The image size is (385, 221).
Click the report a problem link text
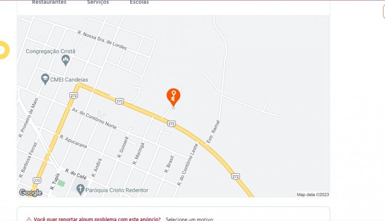click(x=97, y=219)
